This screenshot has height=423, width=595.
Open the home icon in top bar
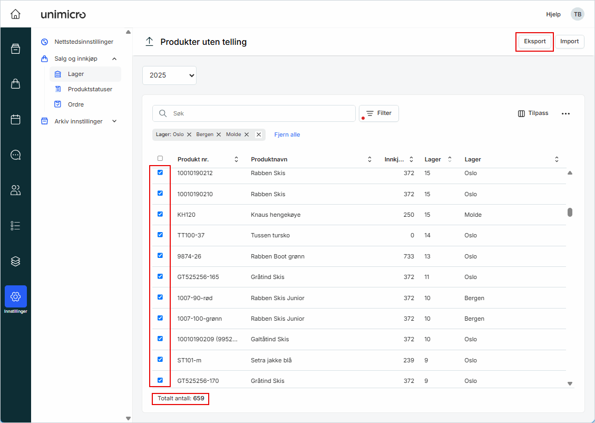[x=15, y=14]
